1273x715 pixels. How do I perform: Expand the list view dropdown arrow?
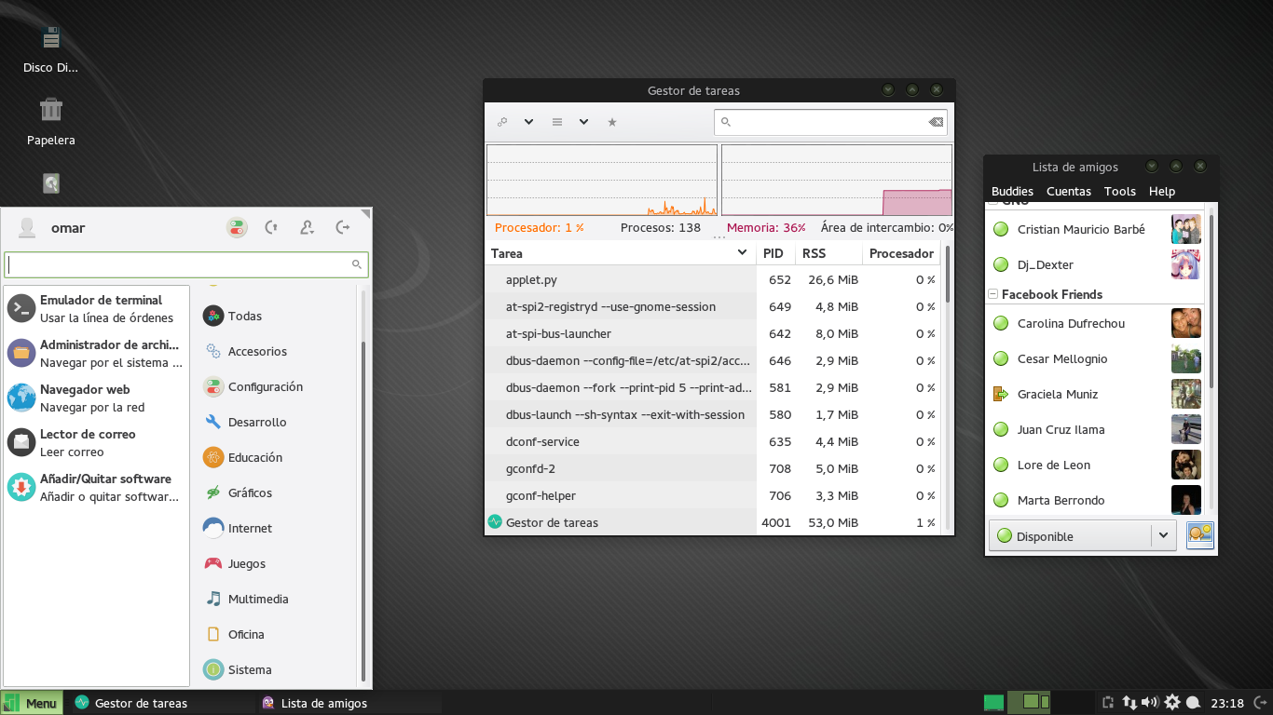[583, 122]
